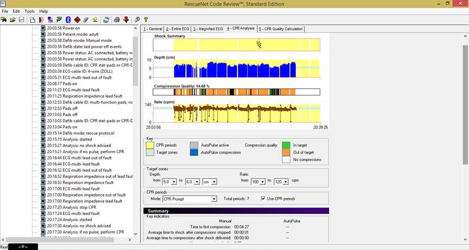The width and height of the screenshot is (469, 250).
Task: Click the blue device download icon
Action: coord(50,20)
